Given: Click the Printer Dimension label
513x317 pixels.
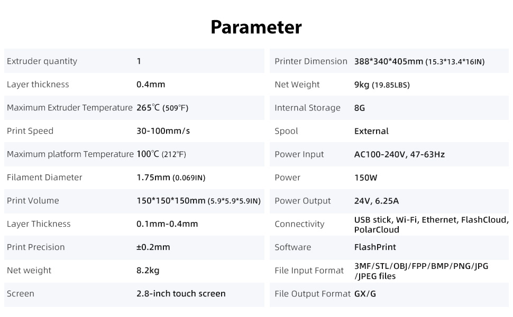Looking at the screenshot, I should [311, 61].
